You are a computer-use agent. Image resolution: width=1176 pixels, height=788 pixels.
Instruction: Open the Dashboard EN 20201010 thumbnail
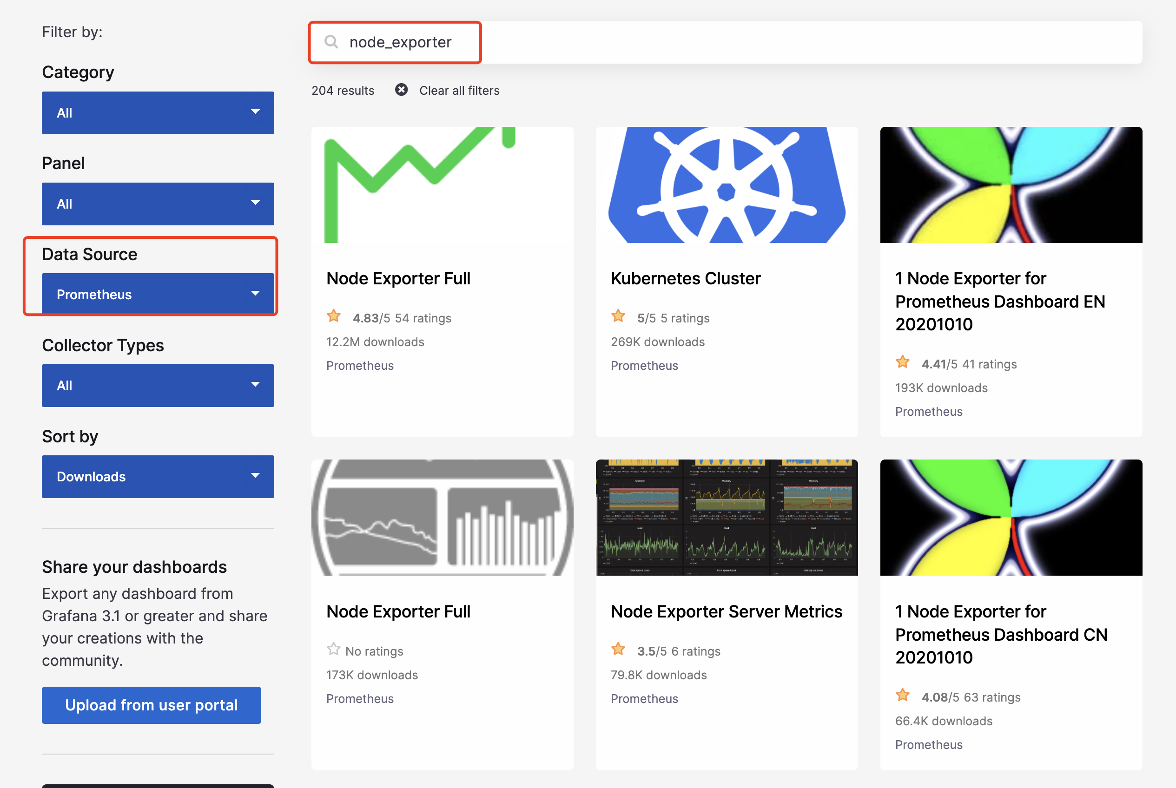pyautogui.click(x=1011, y=185)
